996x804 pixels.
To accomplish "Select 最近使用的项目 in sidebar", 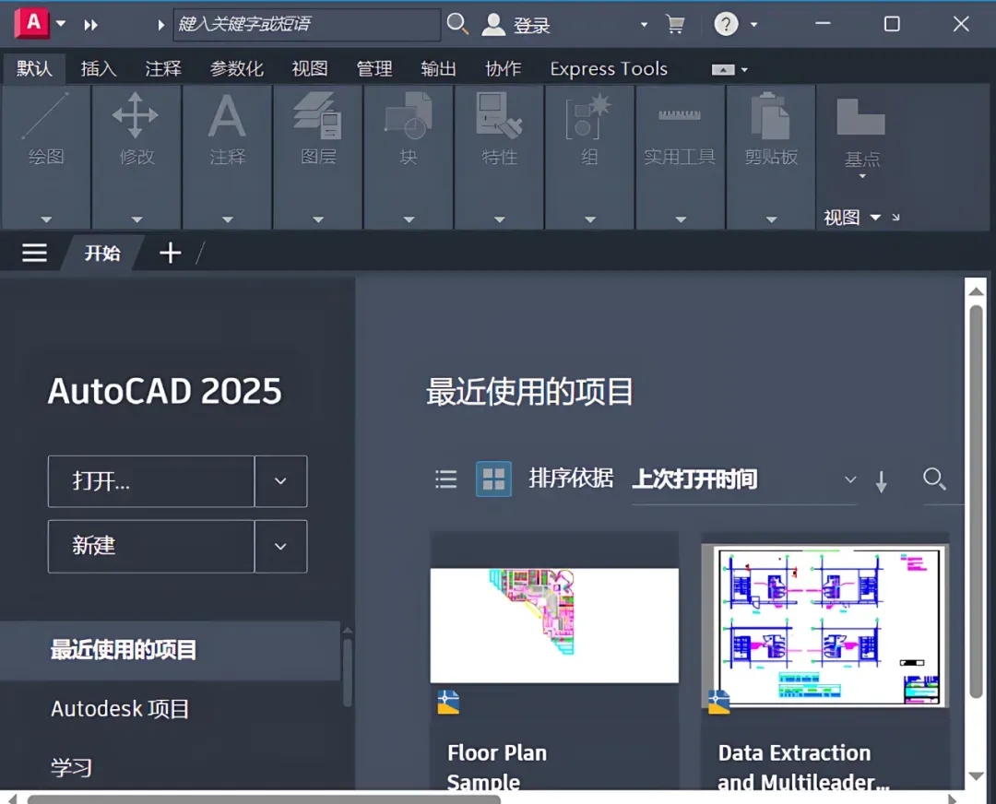I will [x=170, y=650].
